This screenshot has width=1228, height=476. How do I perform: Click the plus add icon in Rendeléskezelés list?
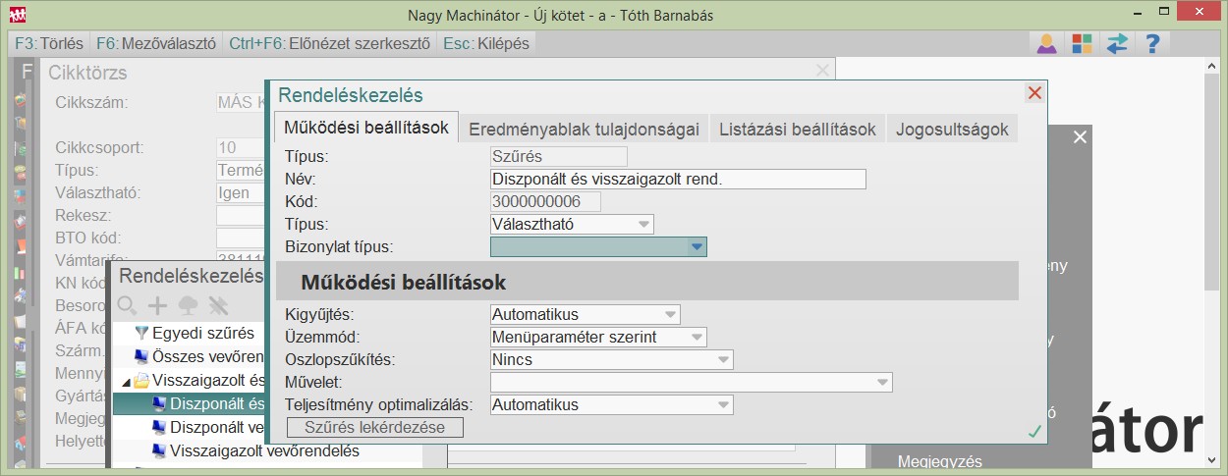coord(157,305)
